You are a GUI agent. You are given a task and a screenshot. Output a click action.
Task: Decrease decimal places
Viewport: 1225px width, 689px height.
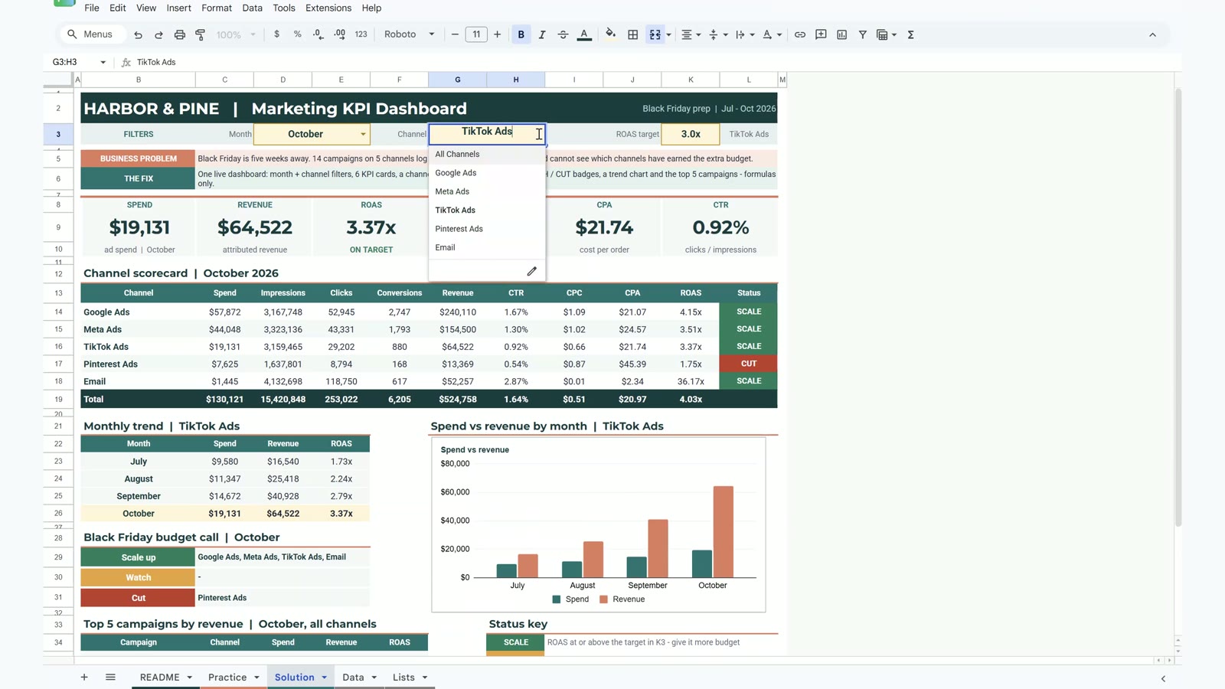click(318, 34)
